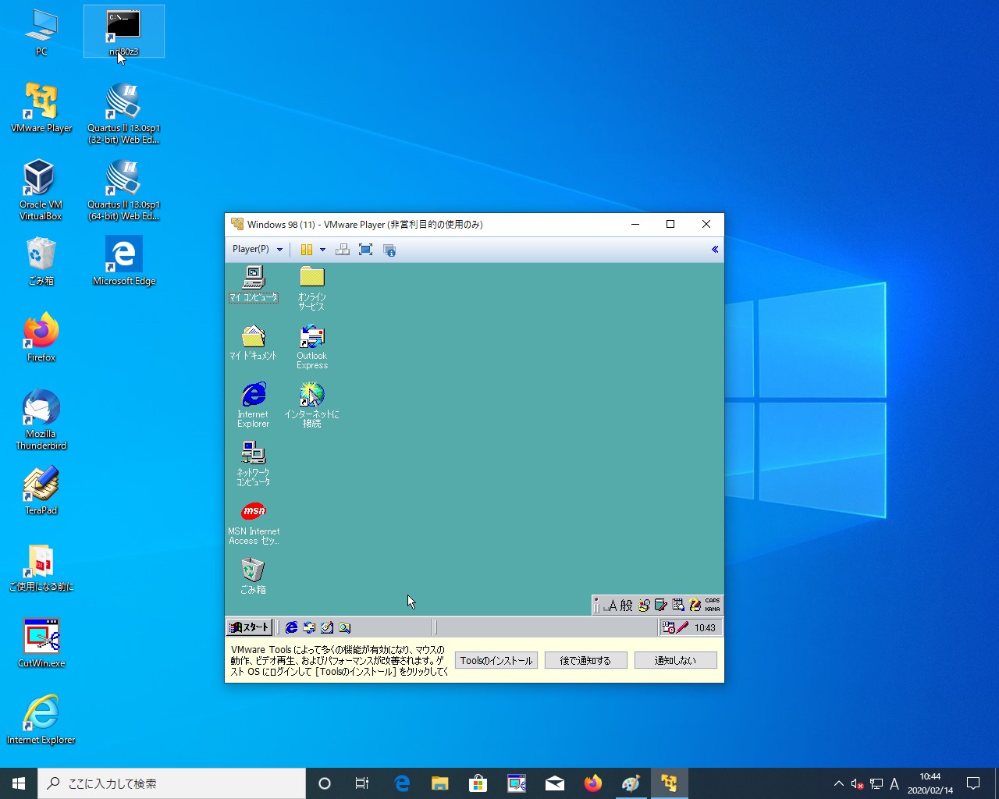Screen dimensions: 999x799
Task: Select マイ ドキュメント icon in guest desktop
Action: 253,343
